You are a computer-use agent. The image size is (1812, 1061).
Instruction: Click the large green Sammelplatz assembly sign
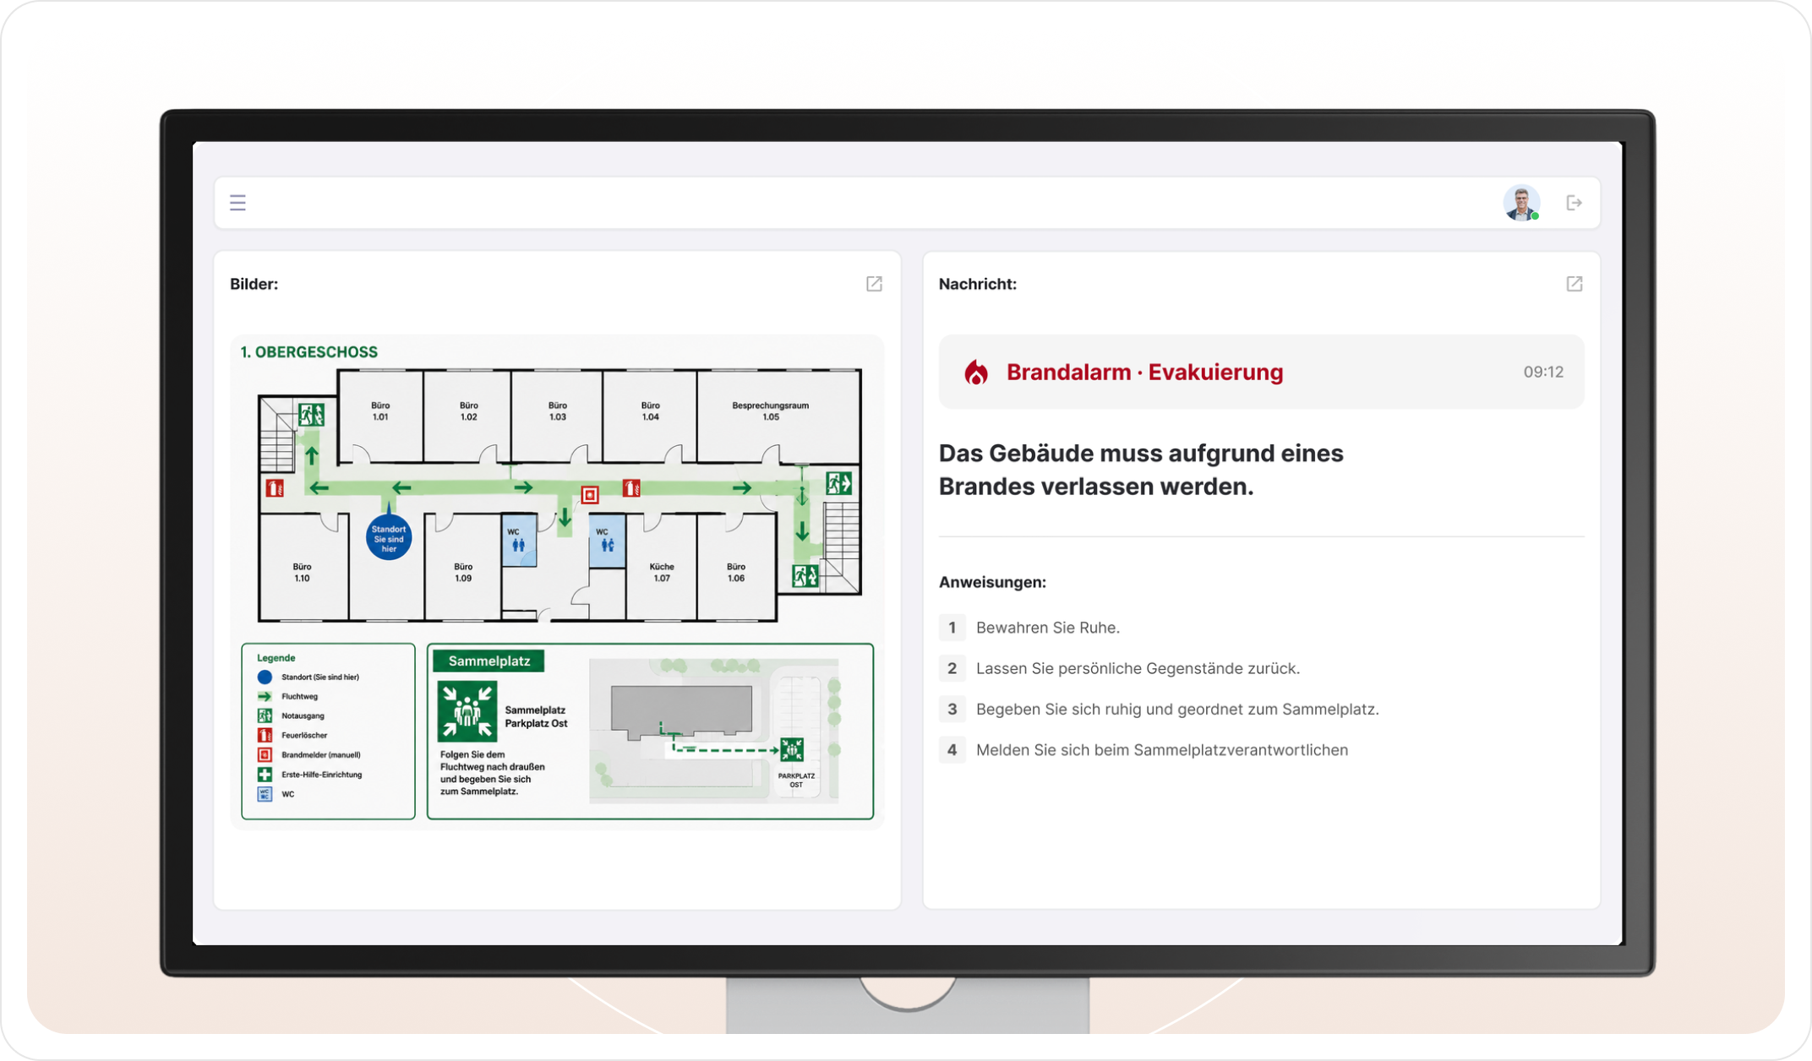tap(467, 711)
